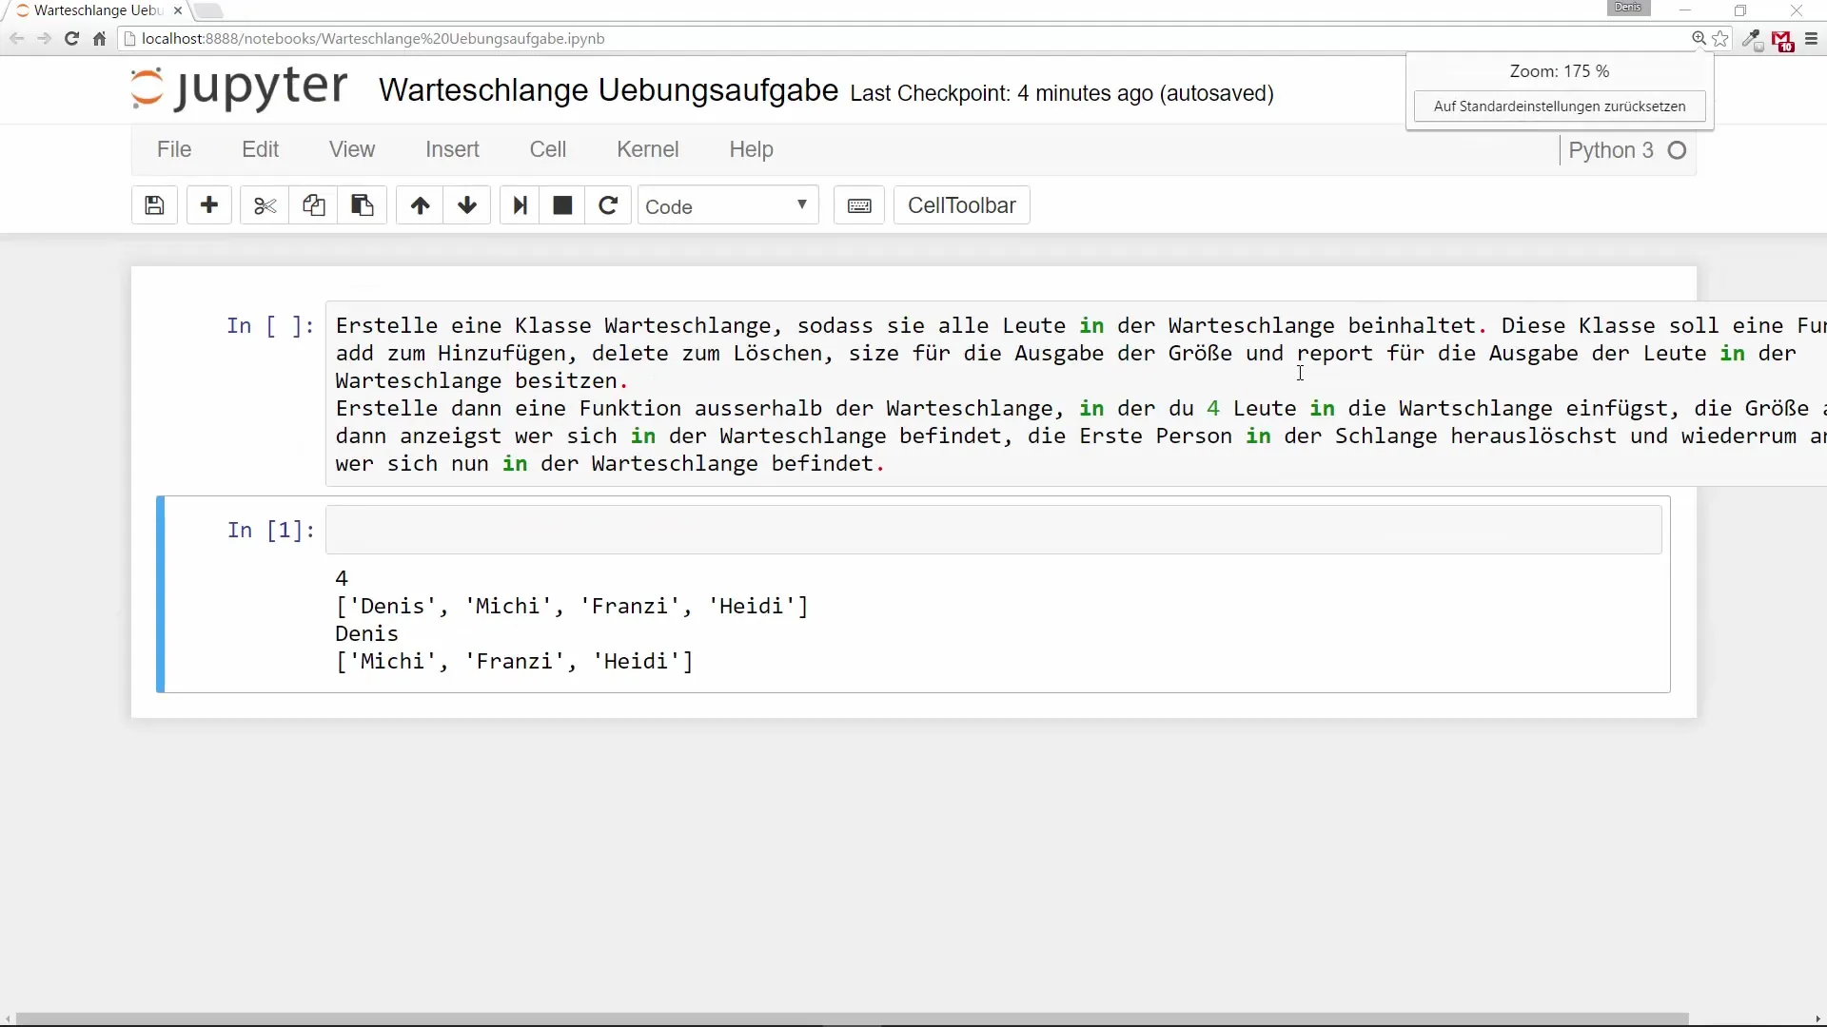
Task: Click the kernel idle indicator circle
Action: point(1678,150)
